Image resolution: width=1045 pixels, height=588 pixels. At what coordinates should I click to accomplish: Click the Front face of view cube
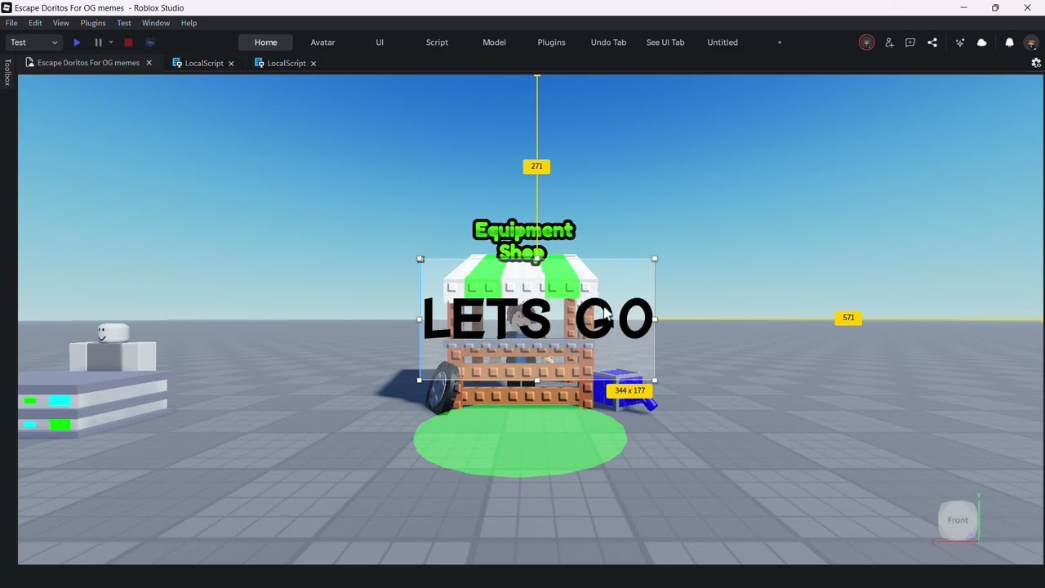(958, 520)
